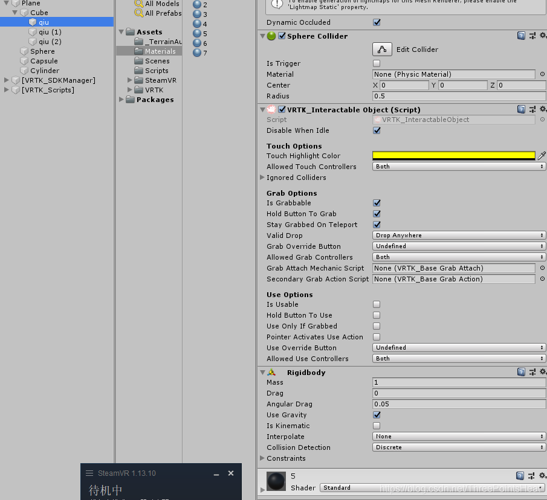Use eyedropper for Touch Highlight Color
Screen dimensions: 547x500
[x=542, y=156]
